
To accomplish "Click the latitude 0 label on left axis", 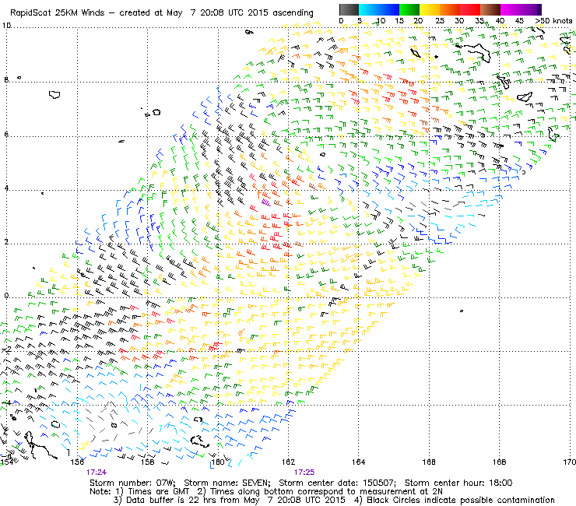I will pos(6,296).
